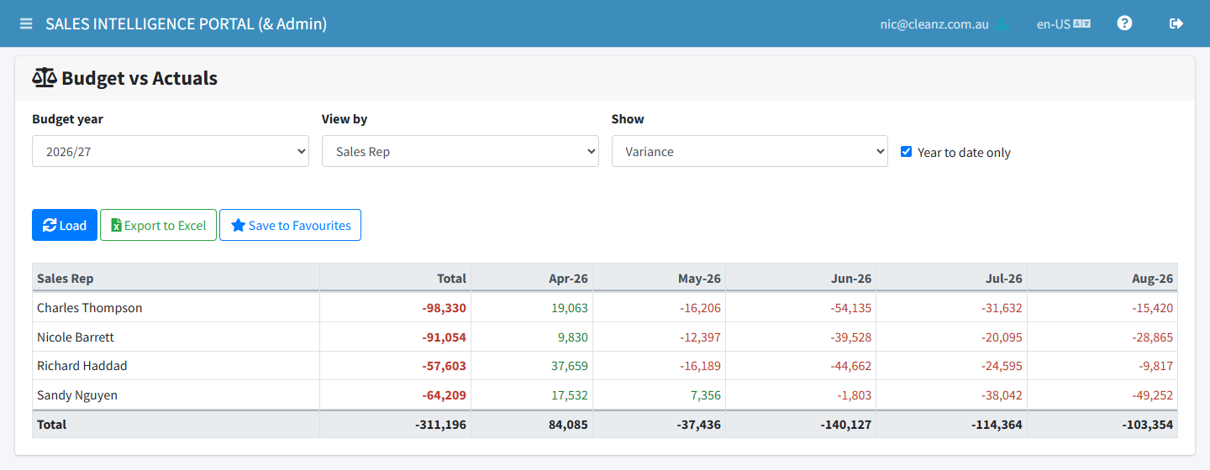
Task: Click Sandy Nguyen's Jul-26 value -38,042
Action: [x=1002, y=395]
